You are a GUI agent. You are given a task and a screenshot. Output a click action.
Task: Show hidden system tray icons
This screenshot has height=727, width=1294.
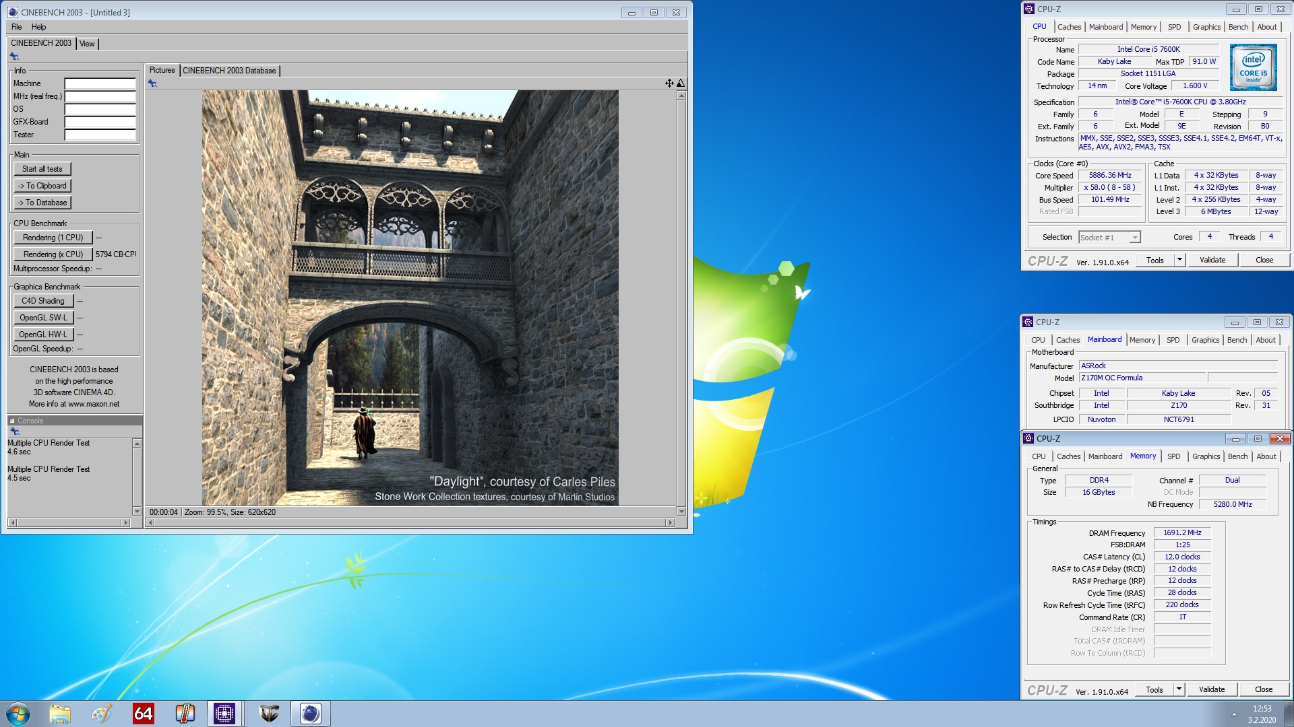[x=1234, y=714]
